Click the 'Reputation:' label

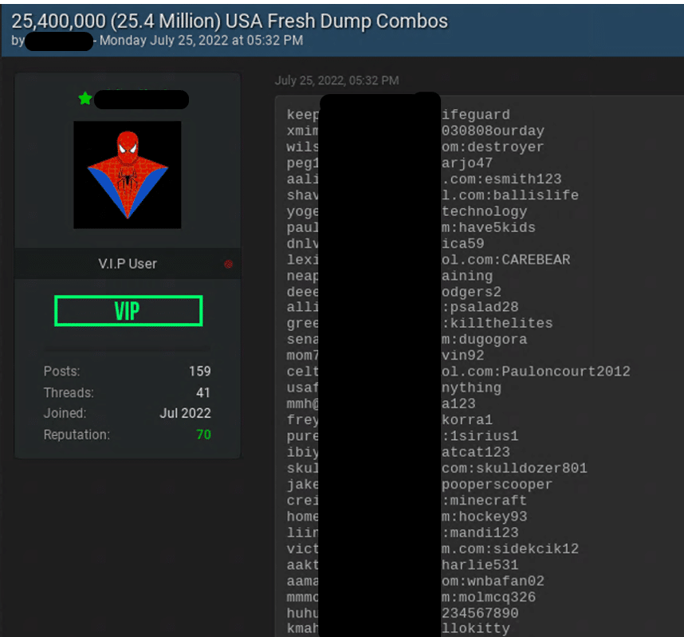click(77, 434)
